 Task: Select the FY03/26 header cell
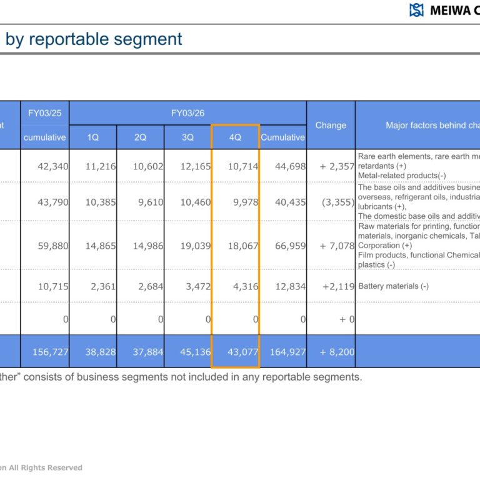point(187,113)
